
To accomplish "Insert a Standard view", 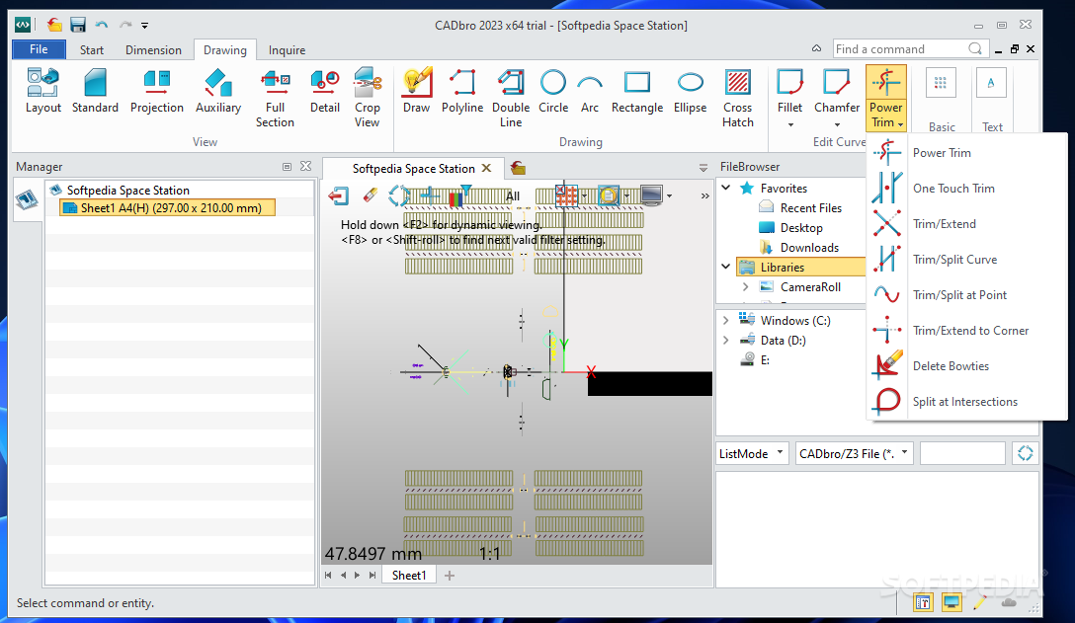I will [95, 91].
